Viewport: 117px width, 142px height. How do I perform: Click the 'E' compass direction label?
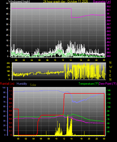[x=110, y=75]
